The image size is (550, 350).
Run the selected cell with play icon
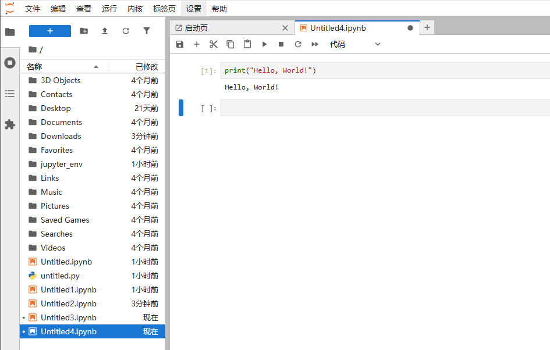tap(264, 44)
